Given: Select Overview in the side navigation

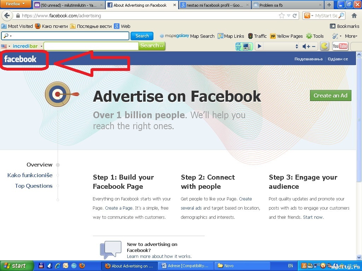Looking at the screenshot, I should tap(40, 165).
